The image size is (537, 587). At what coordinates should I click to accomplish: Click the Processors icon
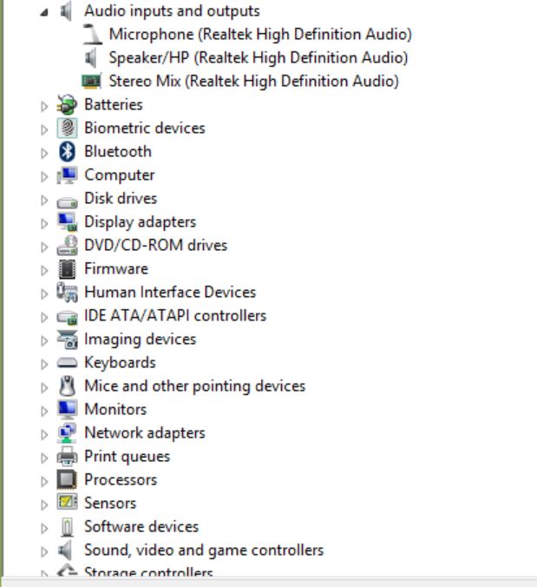[x=67, y=479]
